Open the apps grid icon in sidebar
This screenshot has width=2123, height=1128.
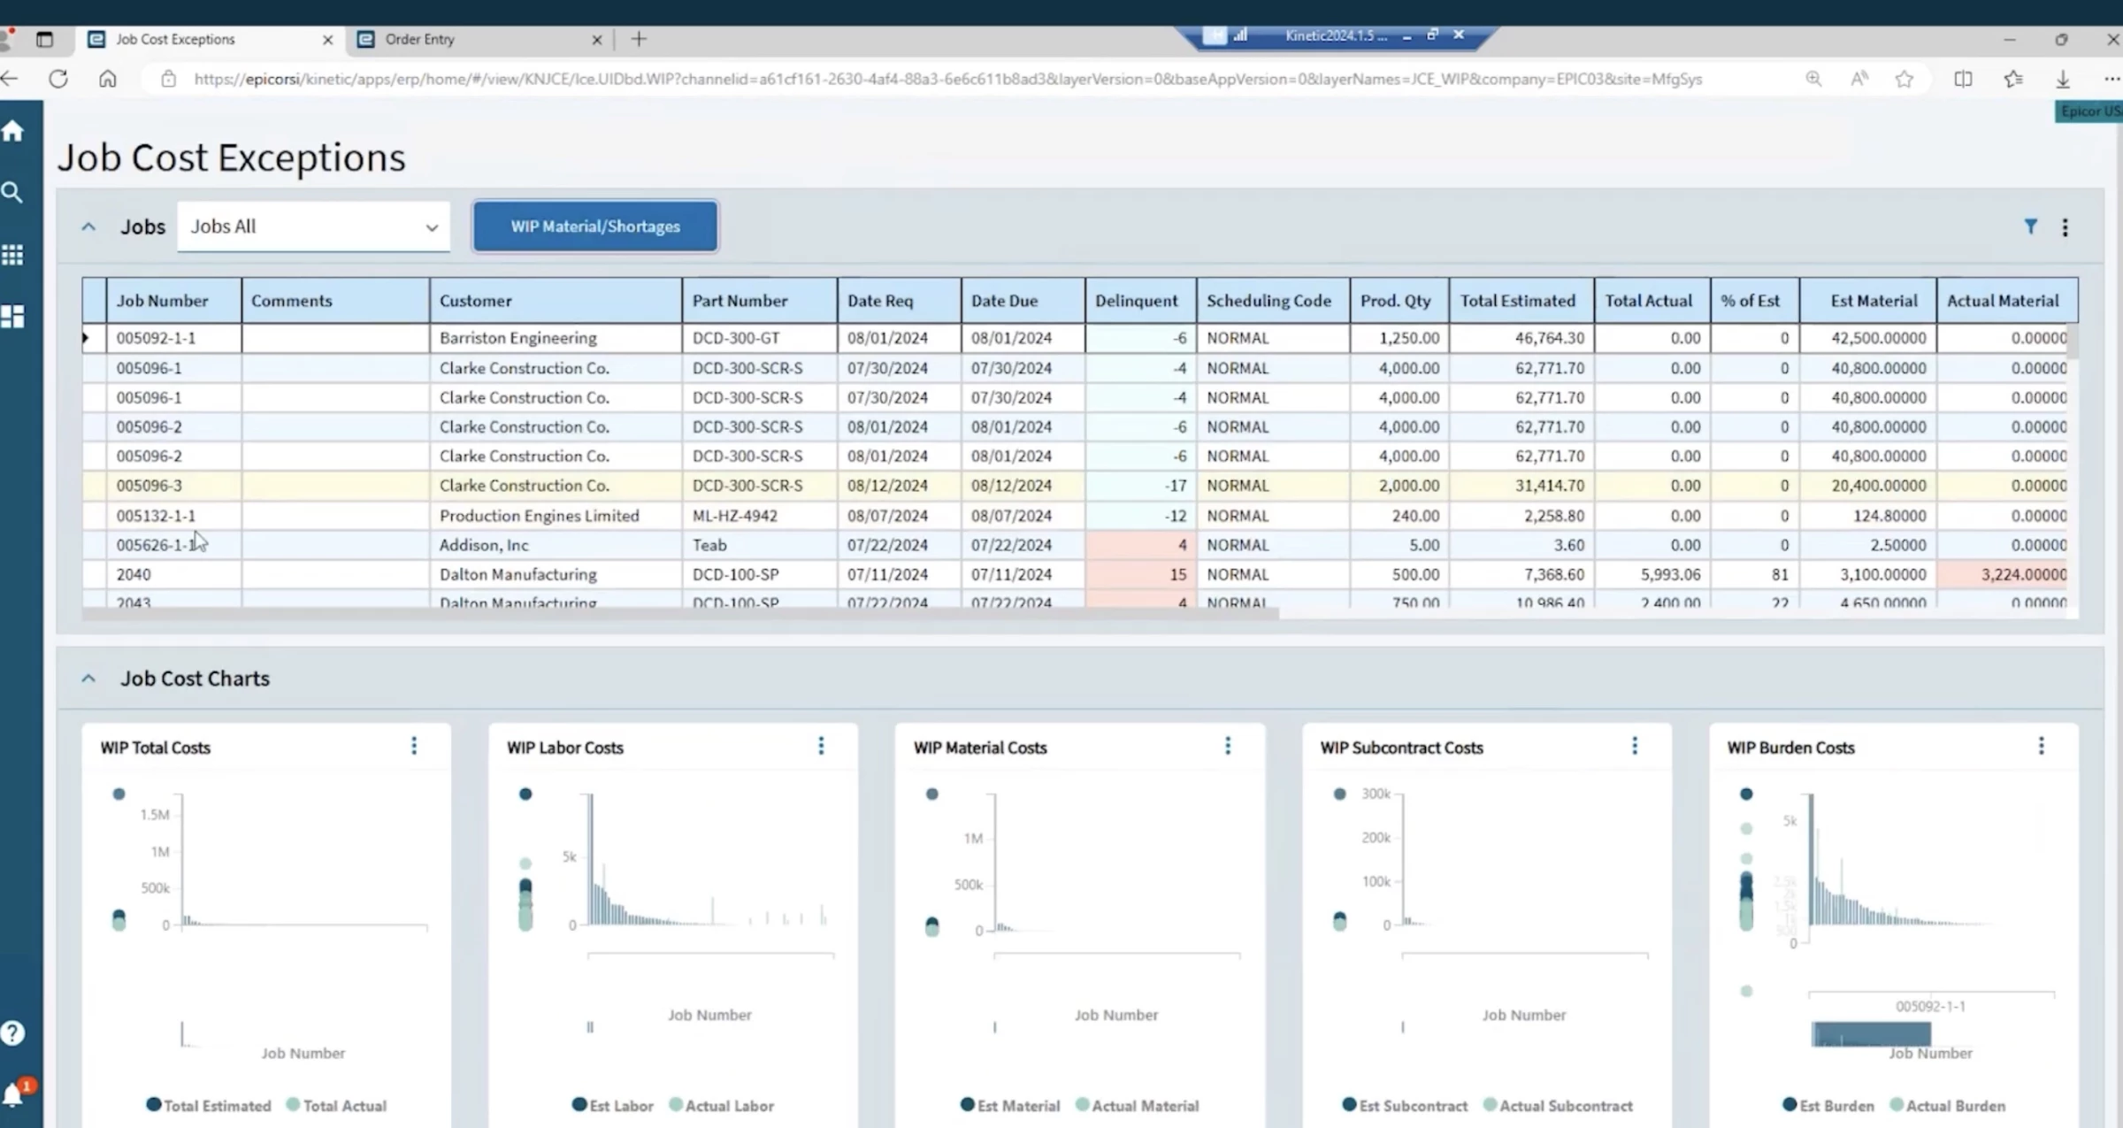tap(12, 255)
